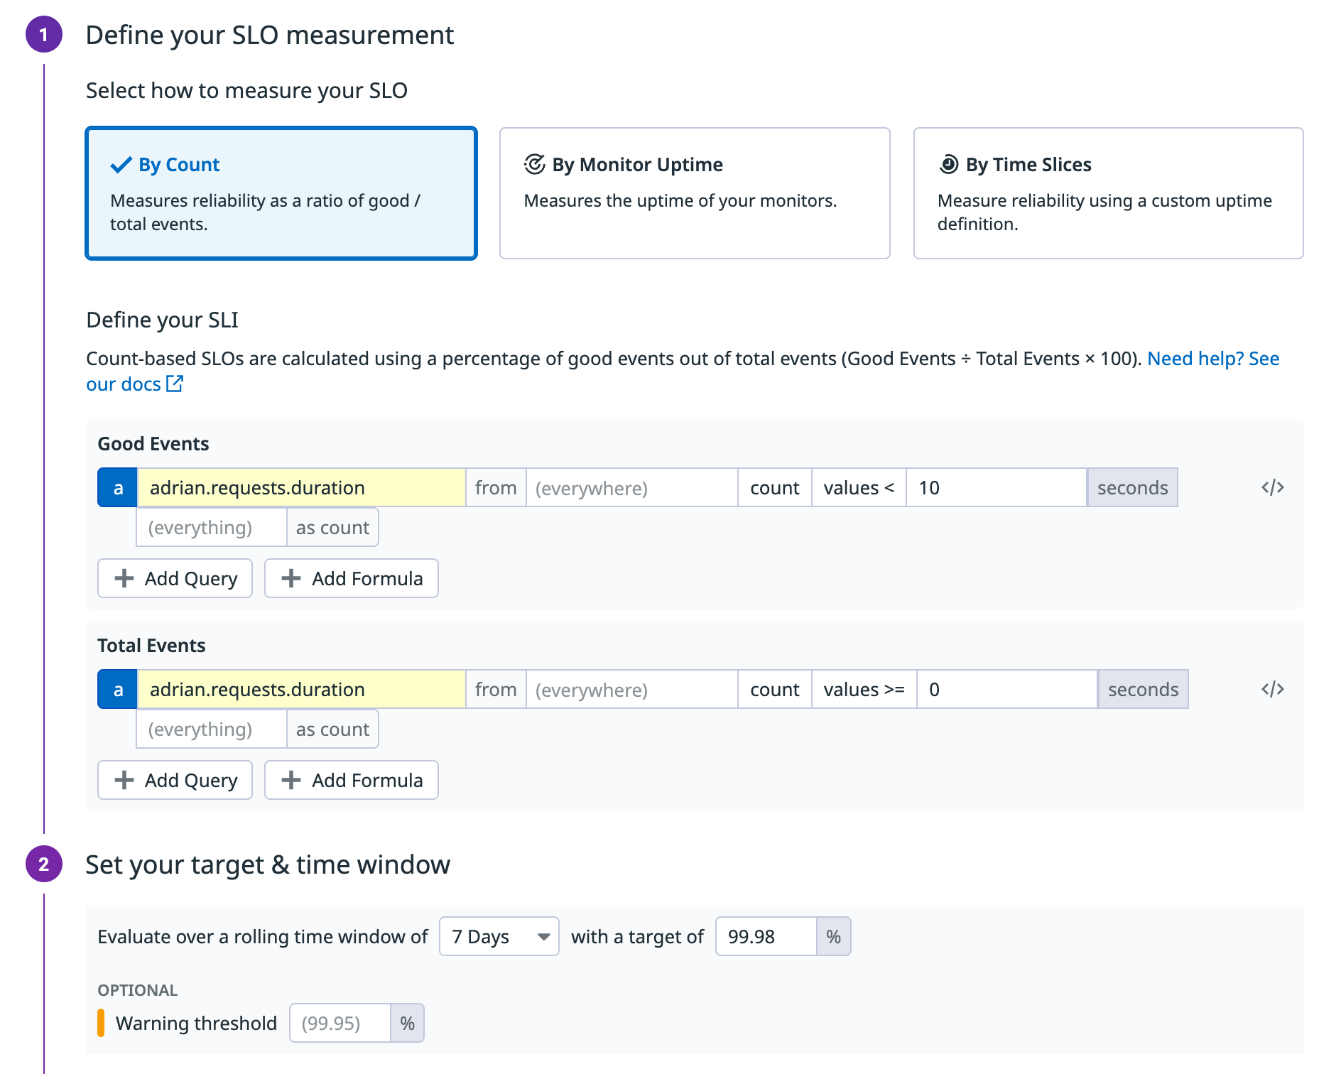Click the Warning threshold input field

340,1023
